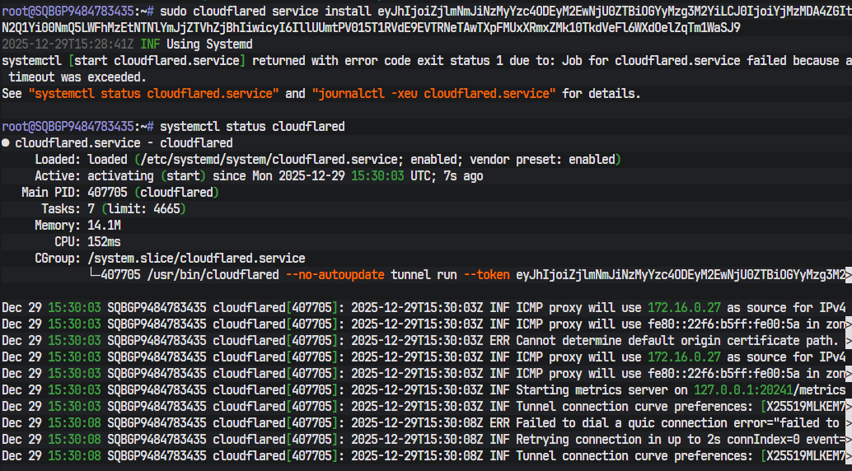Click the green 15:30:03 time in Active line

[x=377, y=176]
